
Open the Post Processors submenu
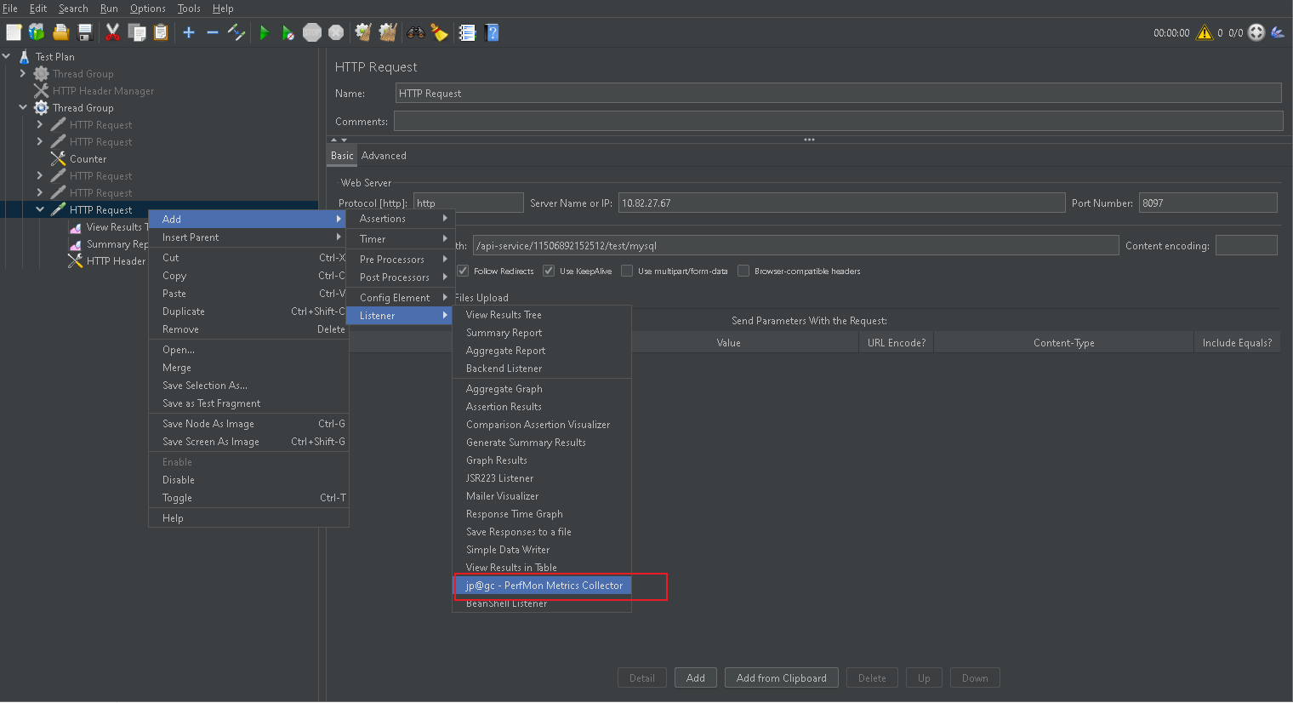[401, 277]
